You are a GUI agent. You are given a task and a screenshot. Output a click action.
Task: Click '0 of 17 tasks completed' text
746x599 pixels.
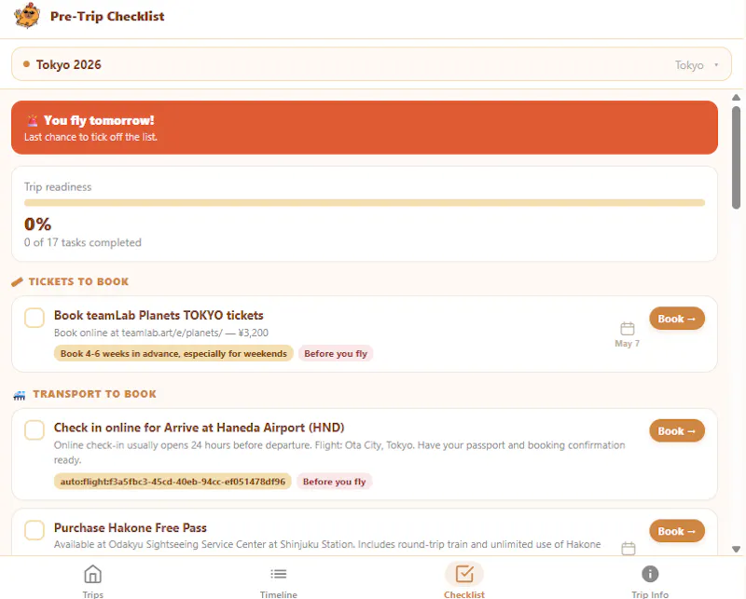point(83,242)
